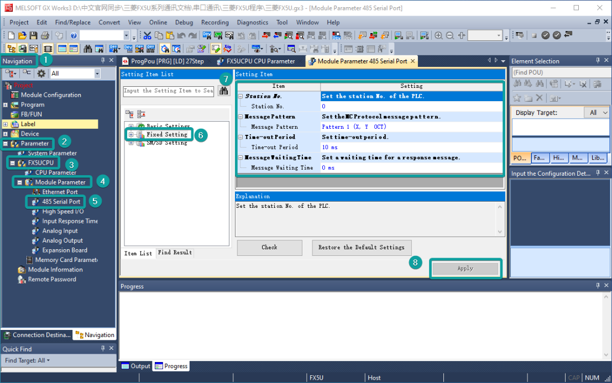Click the Open project folder icon
Viewport: 612px width, 383px height.
coord(23,35)
